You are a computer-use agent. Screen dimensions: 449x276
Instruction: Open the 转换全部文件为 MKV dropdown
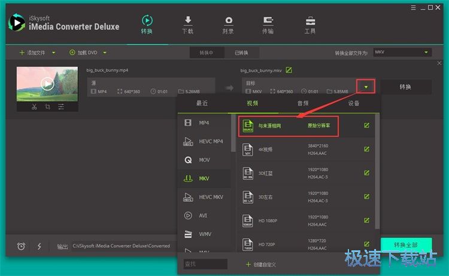pyautogui.click(x=402, y=52)
